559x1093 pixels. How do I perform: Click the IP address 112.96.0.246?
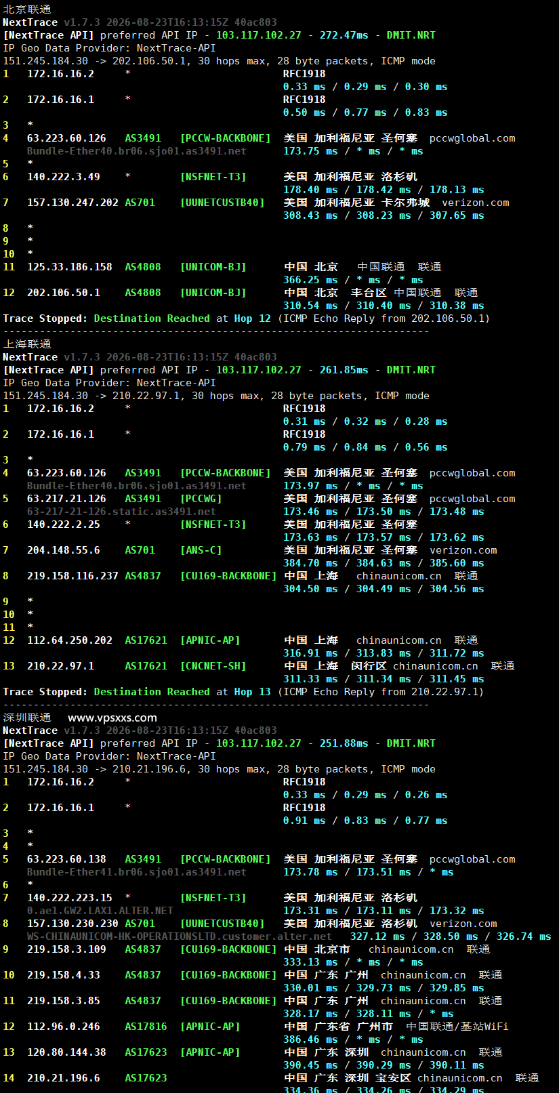tap(64, 1027)
